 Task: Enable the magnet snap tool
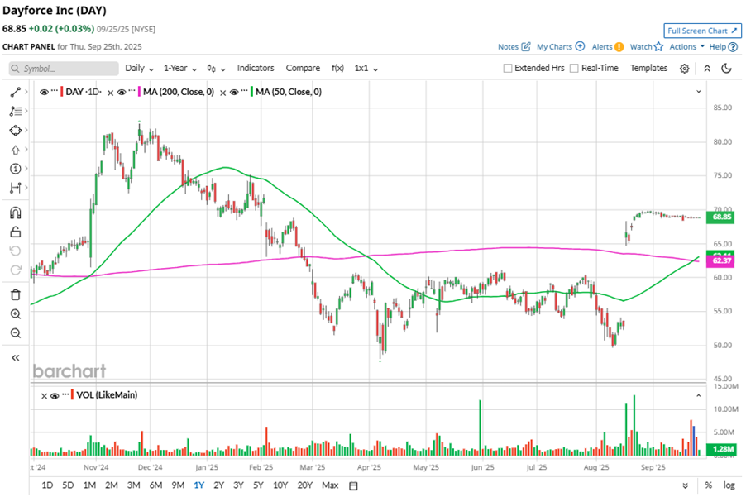pyautogui.click(x=15, y=213)
